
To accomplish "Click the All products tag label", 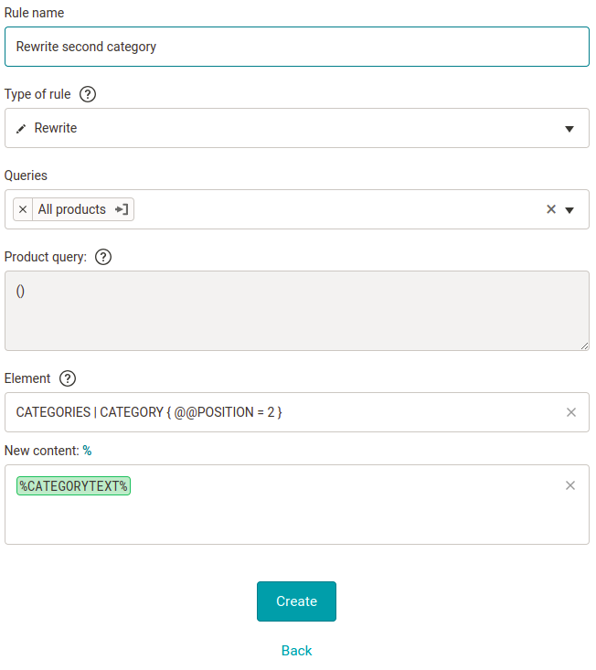I will pyautogui.click(x=72, y=209).
